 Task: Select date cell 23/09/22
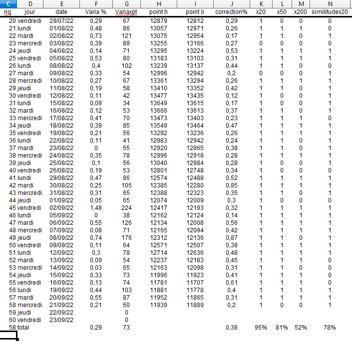pos(61,320)
